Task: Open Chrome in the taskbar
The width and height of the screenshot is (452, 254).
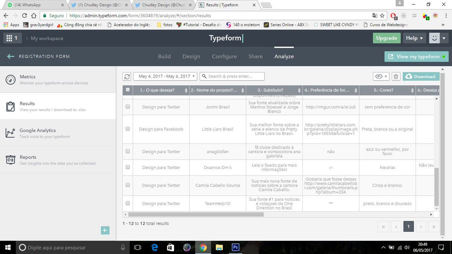Action: pyautogui.click(x=203, y=247)
